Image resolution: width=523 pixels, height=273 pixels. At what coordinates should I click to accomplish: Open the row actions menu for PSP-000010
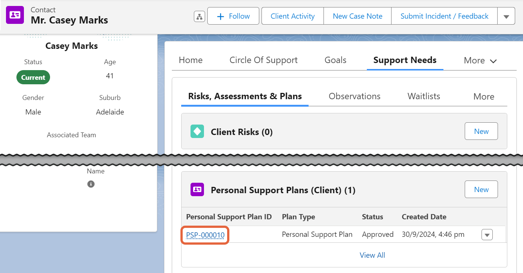click(487, 234)
